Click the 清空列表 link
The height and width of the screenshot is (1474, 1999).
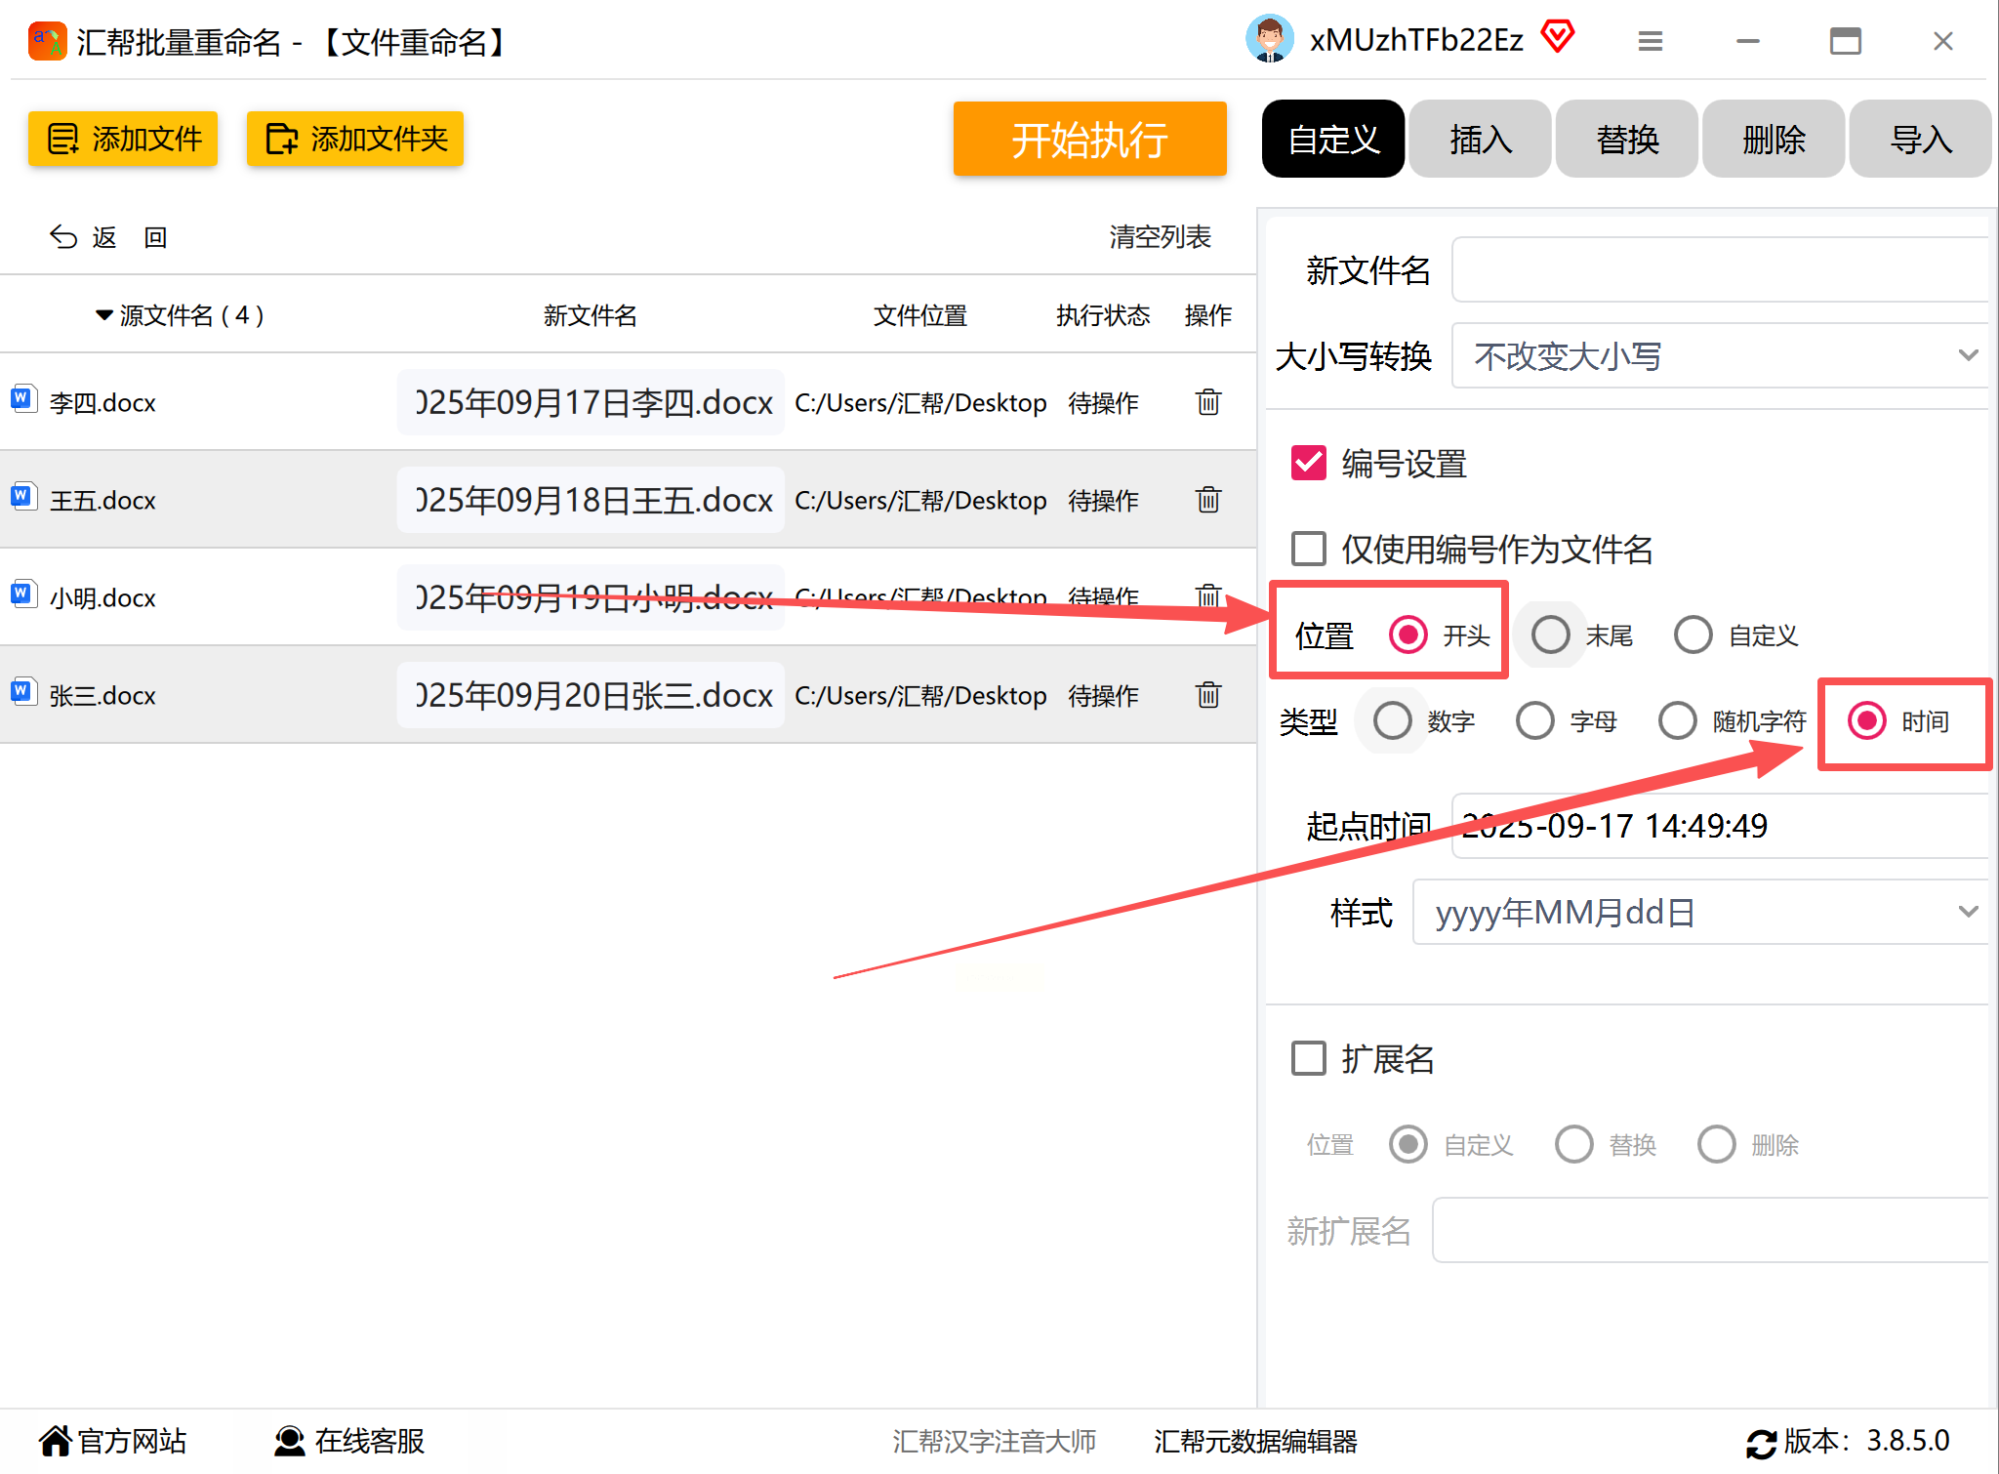click(x=1160, y=237)
